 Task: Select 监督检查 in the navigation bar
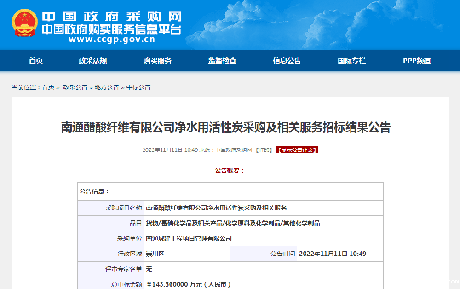click(x=222, y=61)
